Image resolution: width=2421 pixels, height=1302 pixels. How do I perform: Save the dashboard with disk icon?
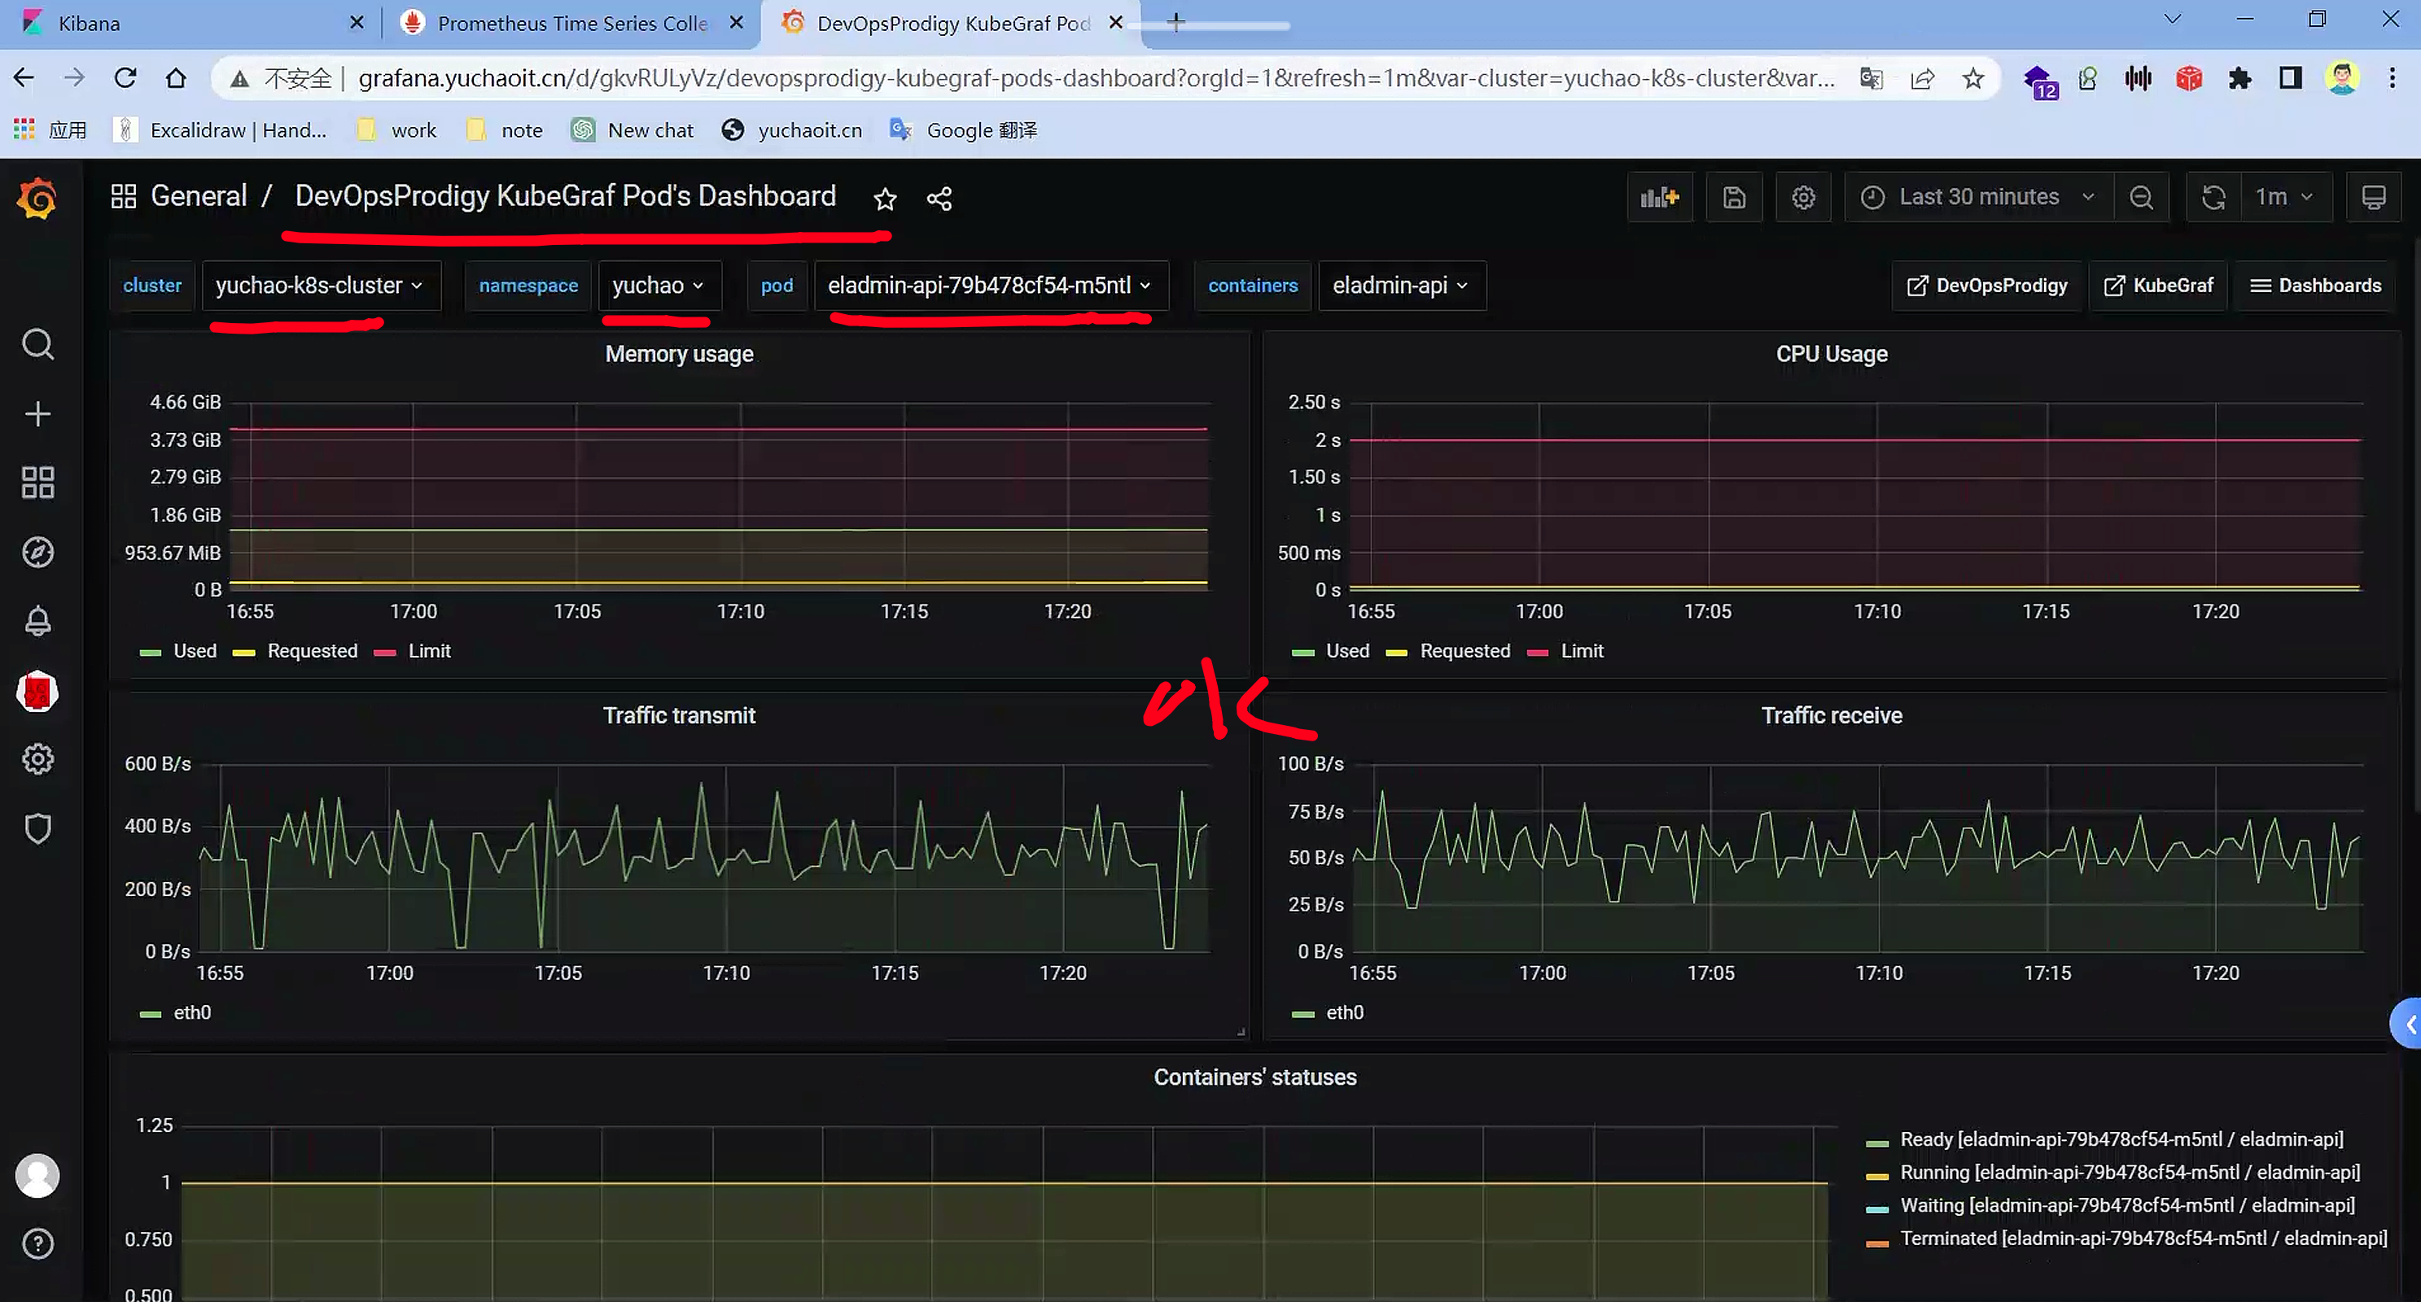coord(1734,197)
